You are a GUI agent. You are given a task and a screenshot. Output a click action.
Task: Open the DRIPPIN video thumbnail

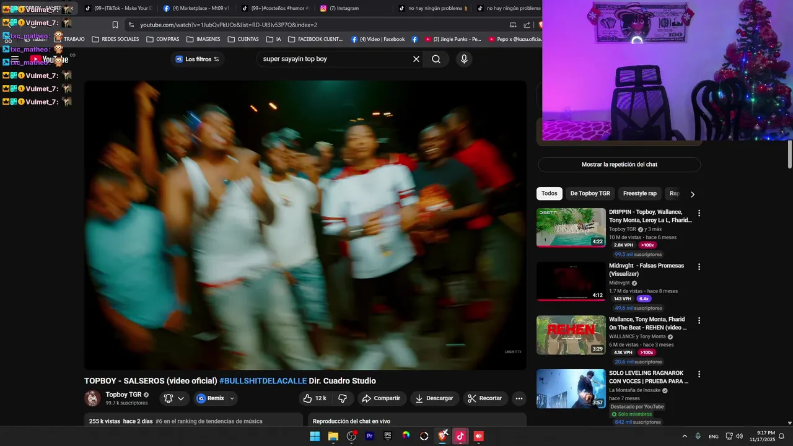[571, 227]
